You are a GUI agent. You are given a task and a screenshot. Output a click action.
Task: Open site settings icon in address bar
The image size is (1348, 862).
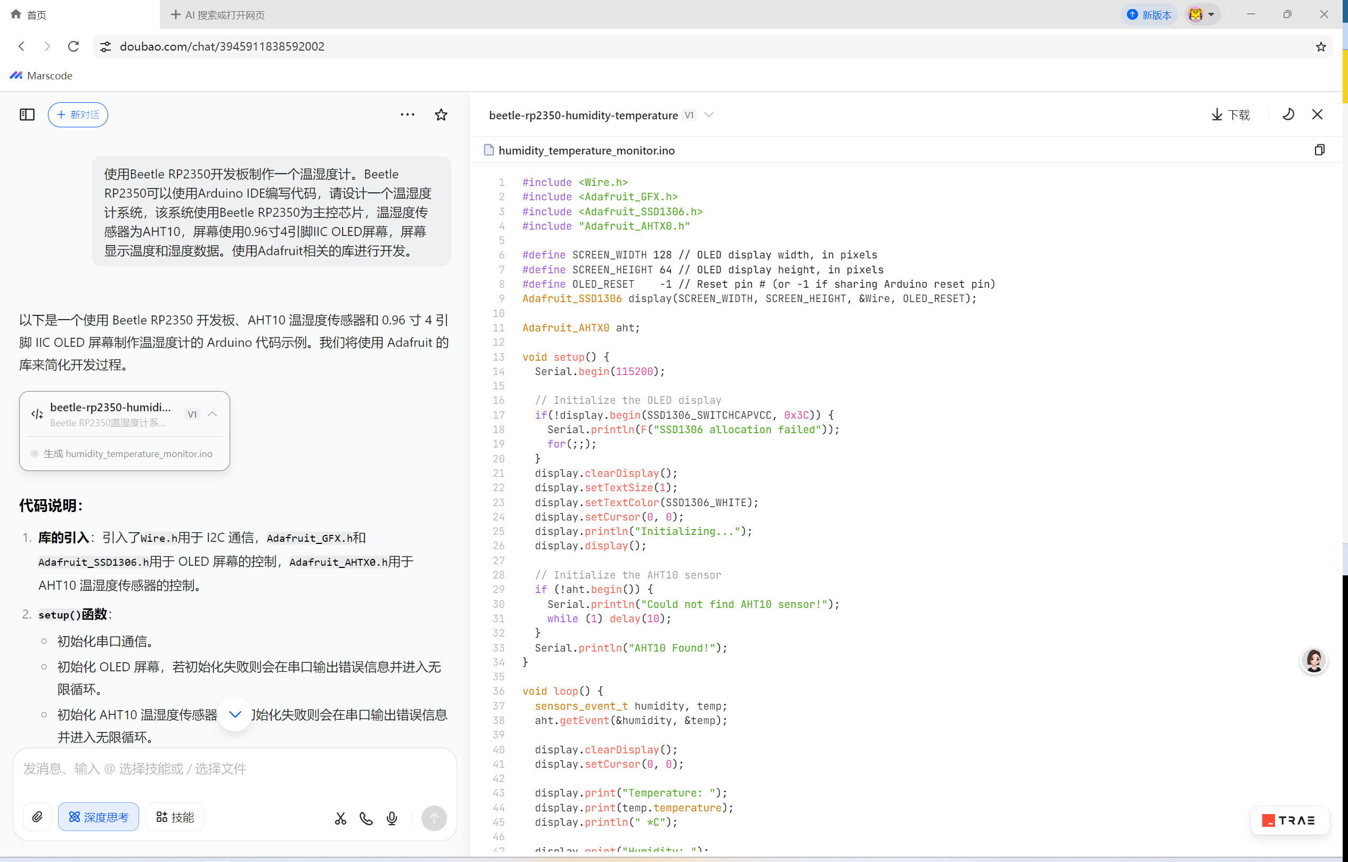point(105,46)
